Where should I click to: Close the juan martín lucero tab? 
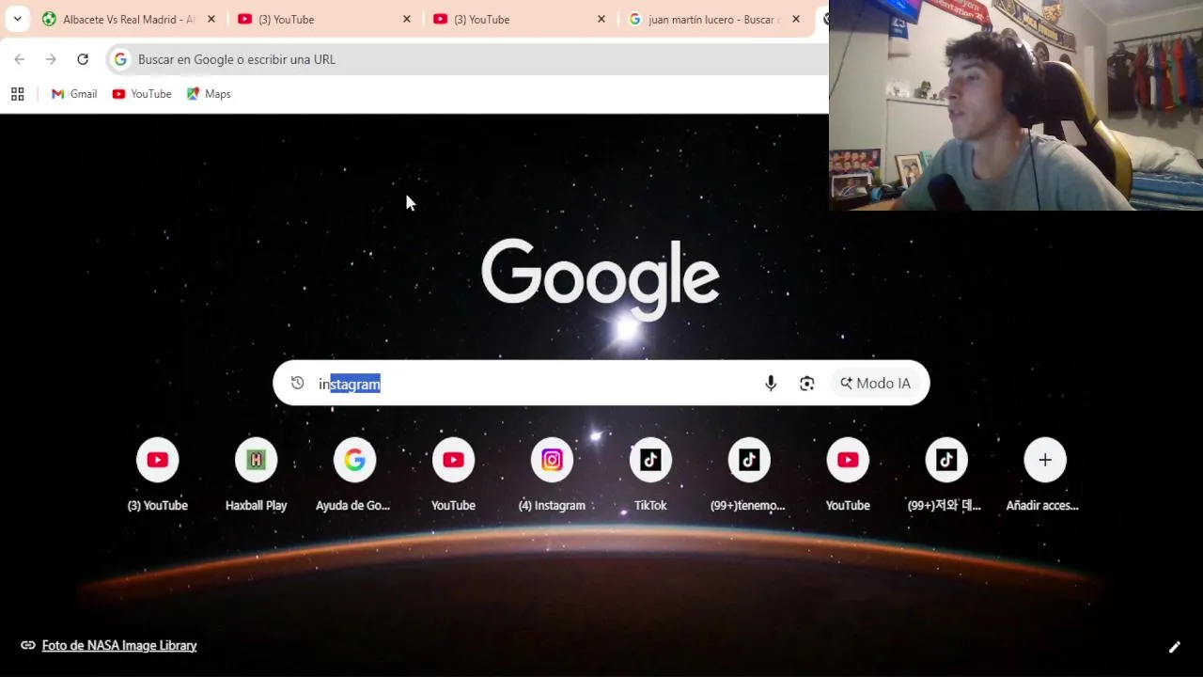point(795,19)
